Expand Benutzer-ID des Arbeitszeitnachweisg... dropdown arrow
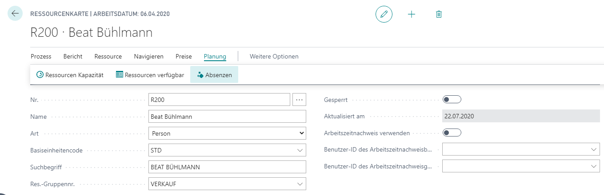The height and width of the screenshot is (195, 604). (x=594, y=166)
